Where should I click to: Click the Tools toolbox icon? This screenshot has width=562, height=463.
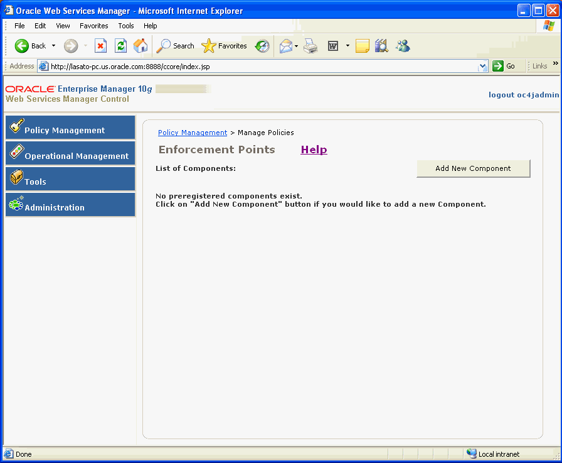pyautogui.click(x=16, y=177)
